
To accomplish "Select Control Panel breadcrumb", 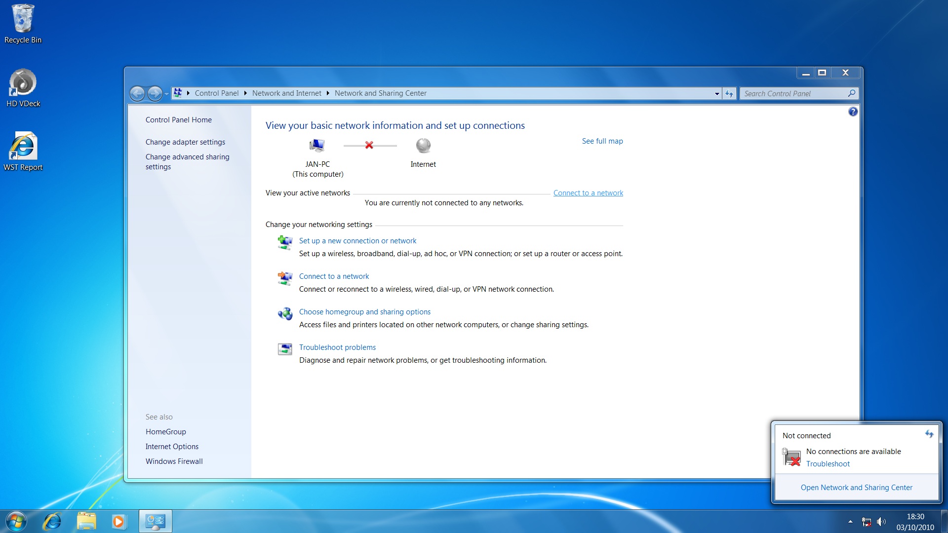I will click(216, 93).
